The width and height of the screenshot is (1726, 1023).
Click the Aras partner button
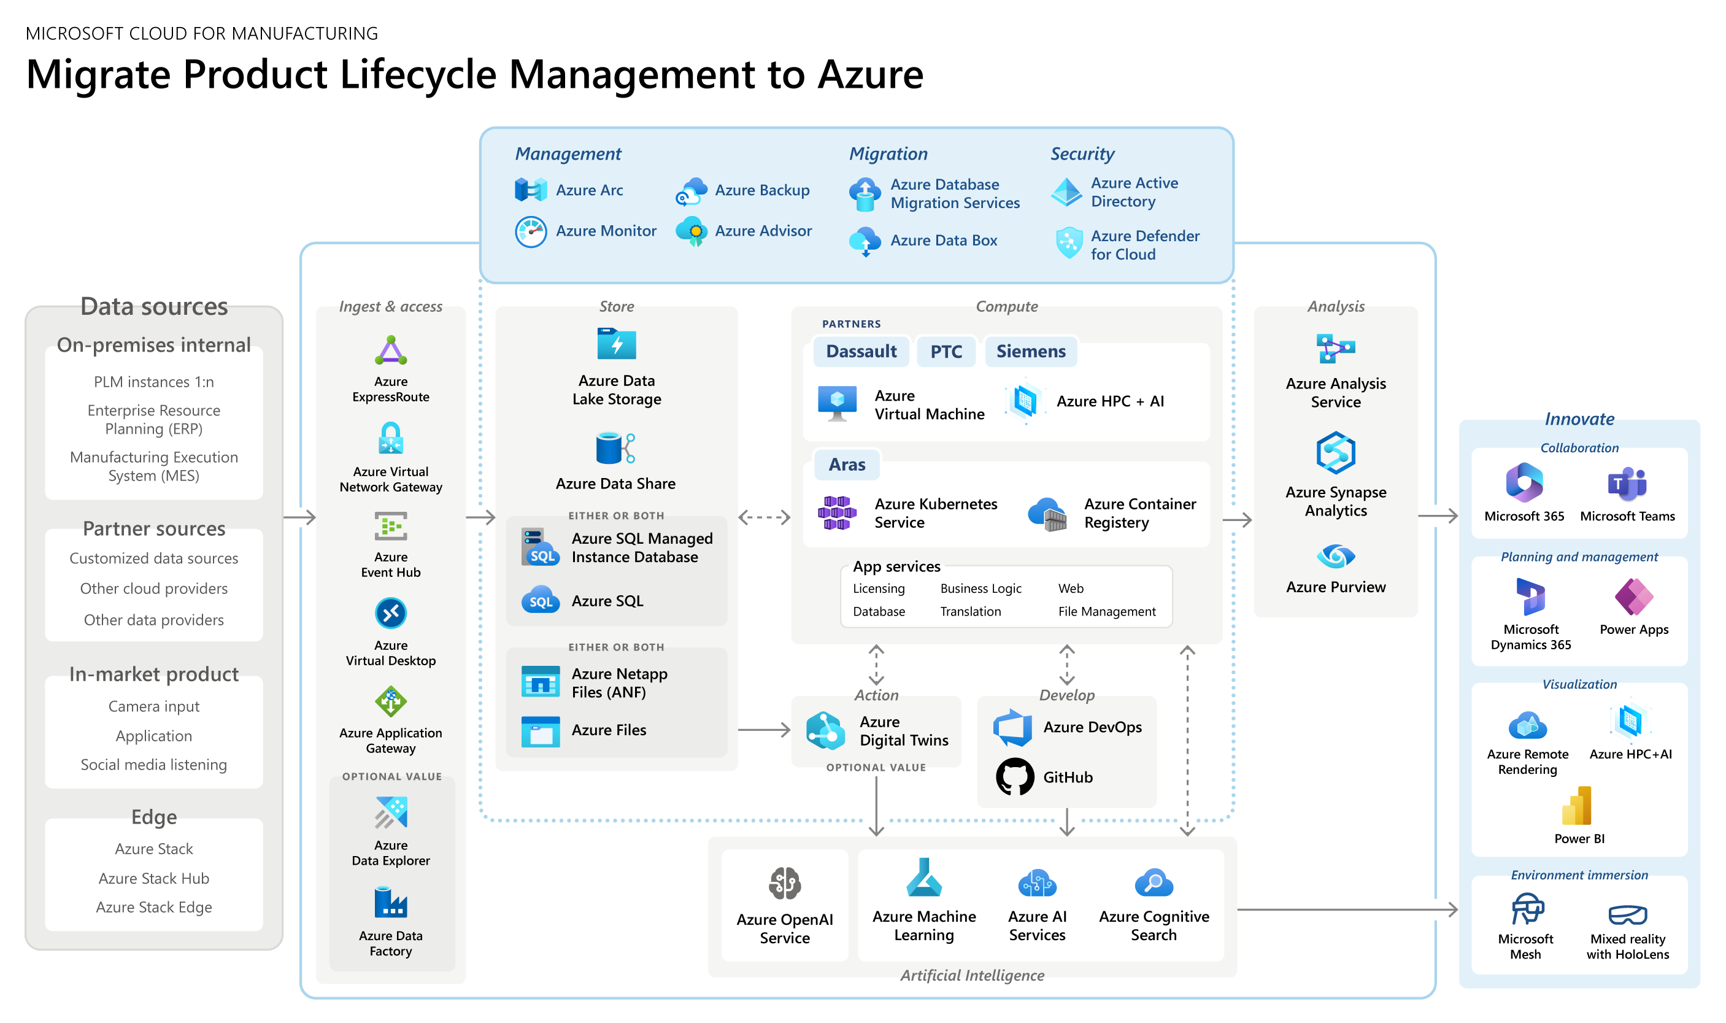[846, 465]
